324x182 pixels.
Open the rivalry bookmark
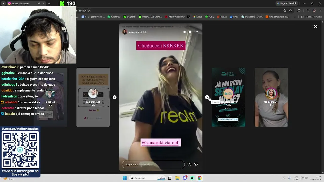tap(210, 17)
